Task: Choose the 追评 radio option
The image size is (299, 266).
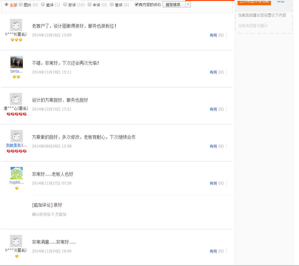Action: tap(43, 5)
